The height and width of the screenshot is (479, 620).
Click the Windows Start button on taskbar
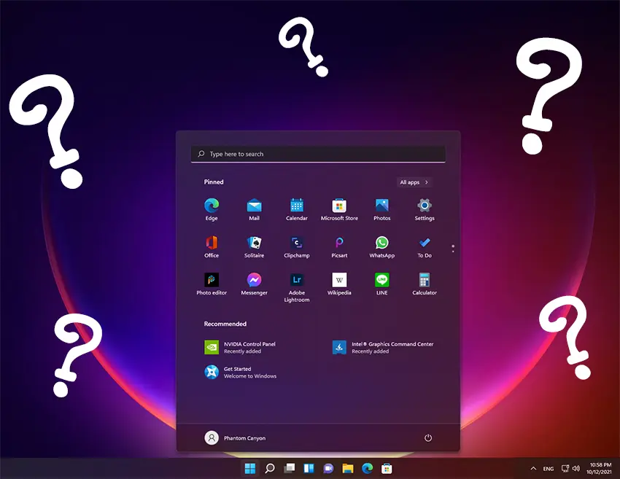pos(250,468)
